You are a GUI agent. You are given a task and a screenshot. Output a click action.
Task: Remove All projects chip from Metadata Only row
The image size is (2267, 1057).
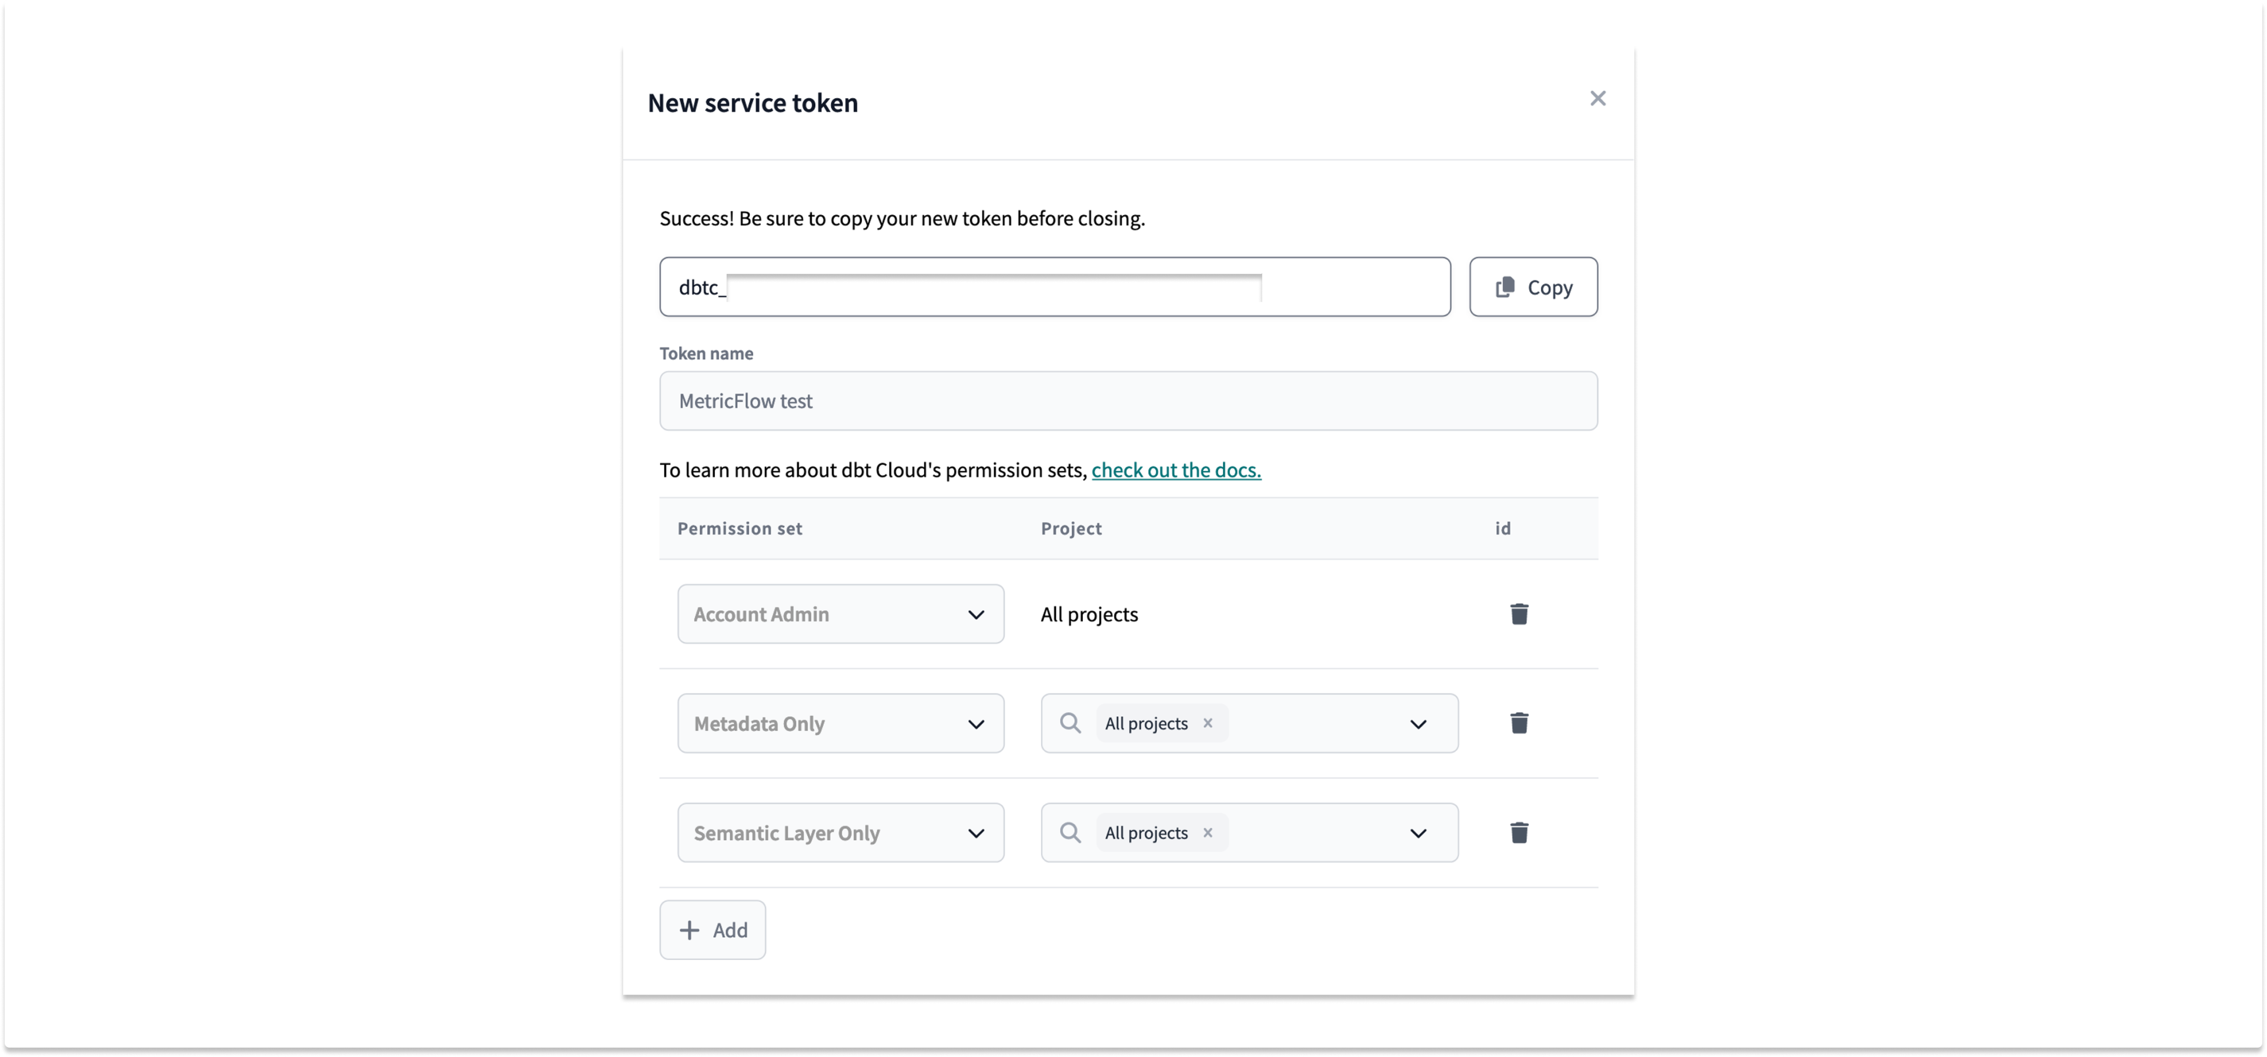pos(1208,722)
